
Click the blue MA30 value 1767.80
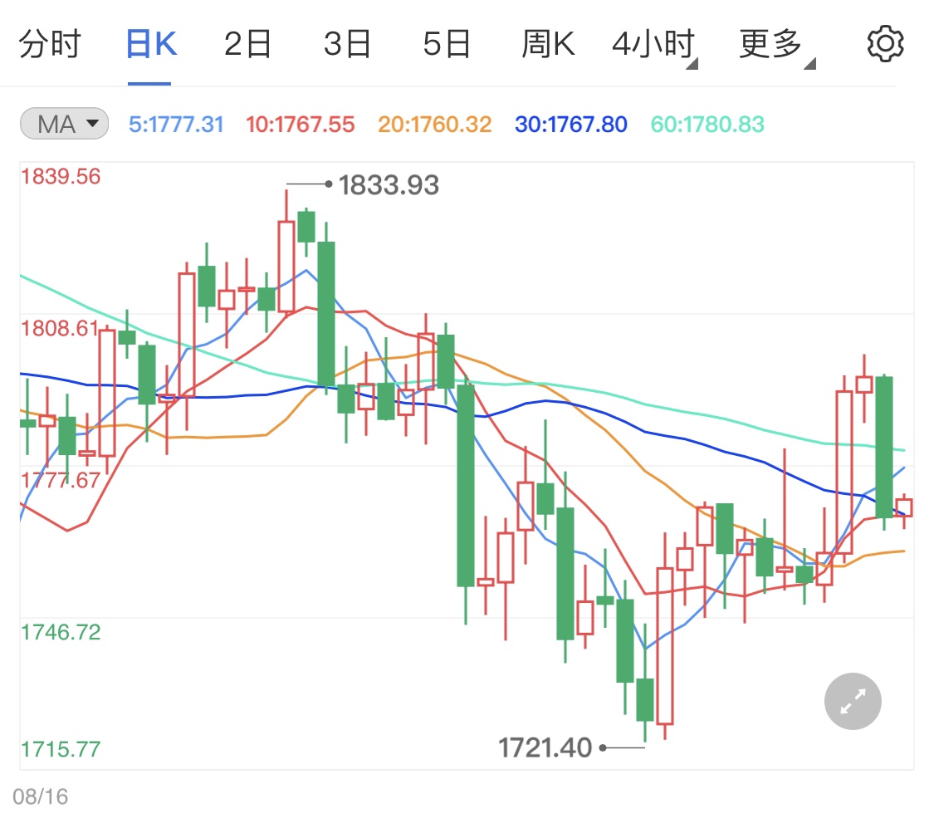click(570, 123)
